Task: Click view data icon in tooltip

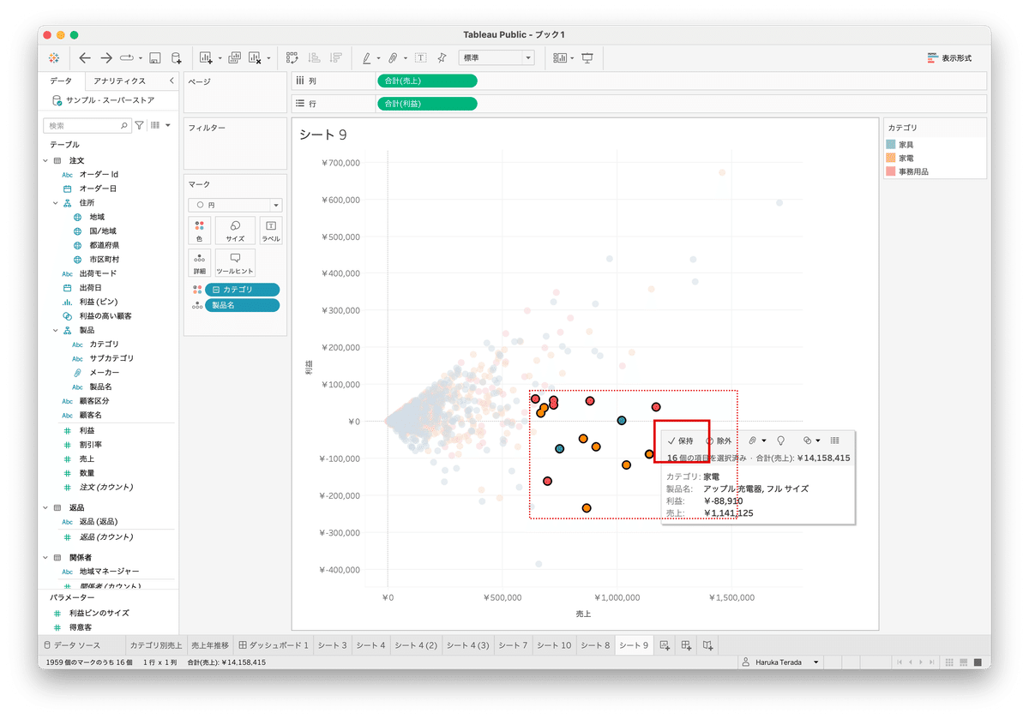Action: (835, 440)
